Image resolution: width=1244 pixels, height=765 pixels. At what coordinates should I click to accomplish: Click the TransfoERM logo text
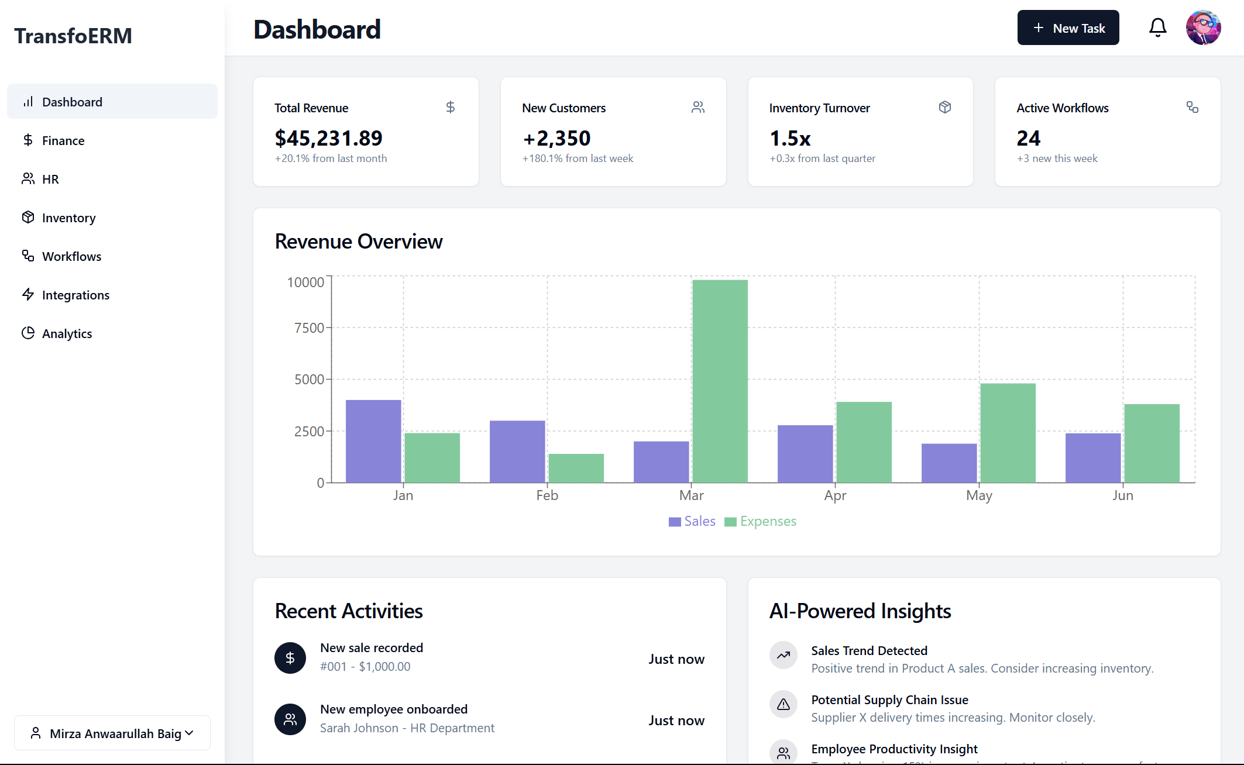[73, 36]
